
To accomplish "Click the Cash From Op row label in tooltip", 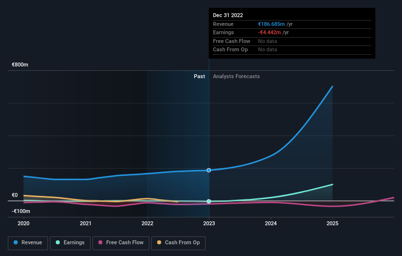I will point(230,50).
